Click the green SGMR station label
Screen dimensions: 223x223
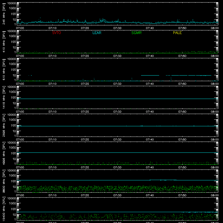pyautogui.click(x=136, y=33)
